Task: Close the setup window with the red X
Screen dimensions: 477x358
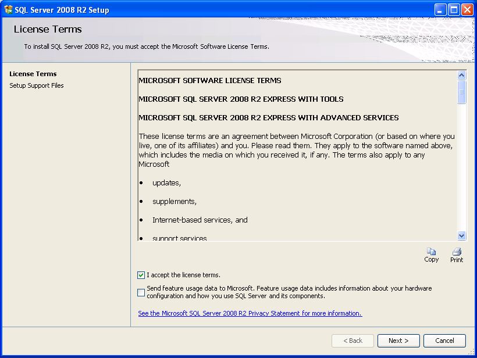Action: pyautogui.click(x=467, y=10)
